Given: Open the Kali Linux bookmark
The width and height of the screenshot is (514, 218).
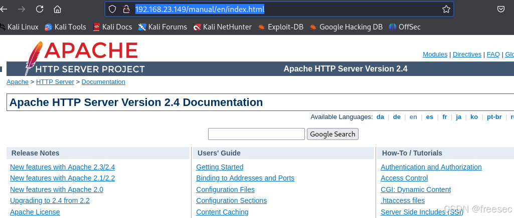Looking at the screenshot, I should click(20, 27).
